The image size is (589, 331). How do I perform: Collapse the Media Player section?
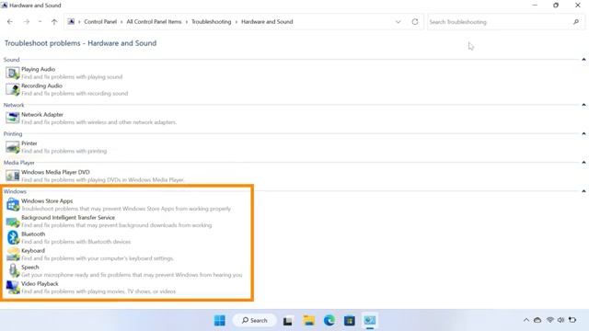[x=583, y=163]
